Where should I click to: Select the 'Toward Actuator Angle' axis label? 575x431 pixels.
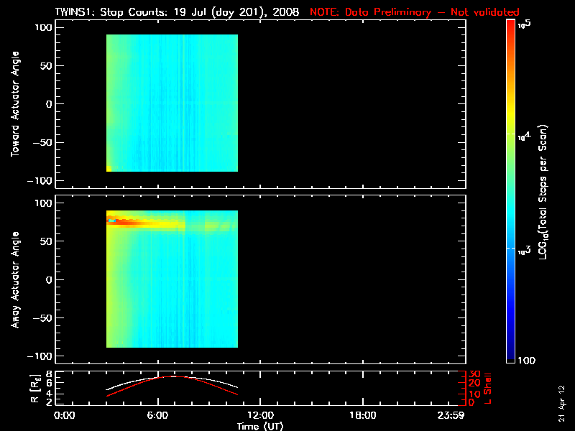pyautogui.click(x=15, y=104)
